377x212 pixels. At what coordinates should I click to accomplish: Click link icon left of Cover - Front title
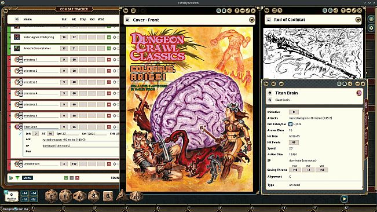(x=128, y=20)
